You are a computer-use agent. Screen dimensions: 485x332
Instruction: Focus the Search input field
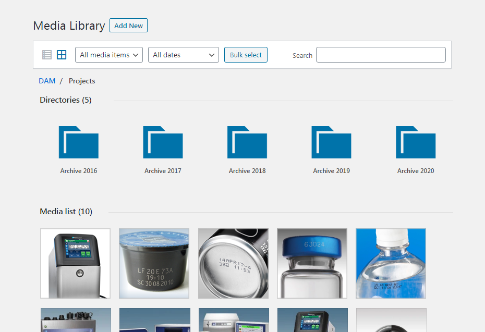coord(381,55)
